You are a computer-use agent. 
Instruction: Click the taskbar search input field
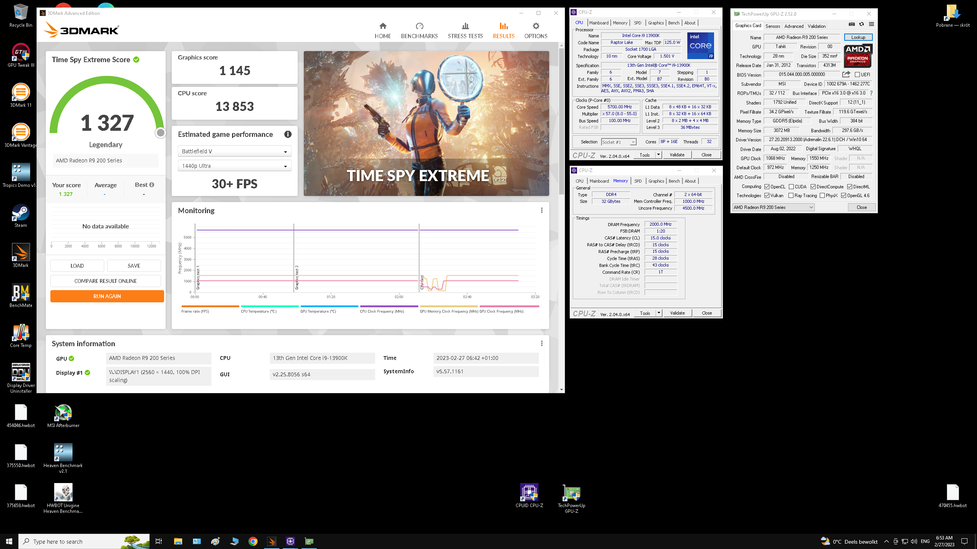(84, 541)
